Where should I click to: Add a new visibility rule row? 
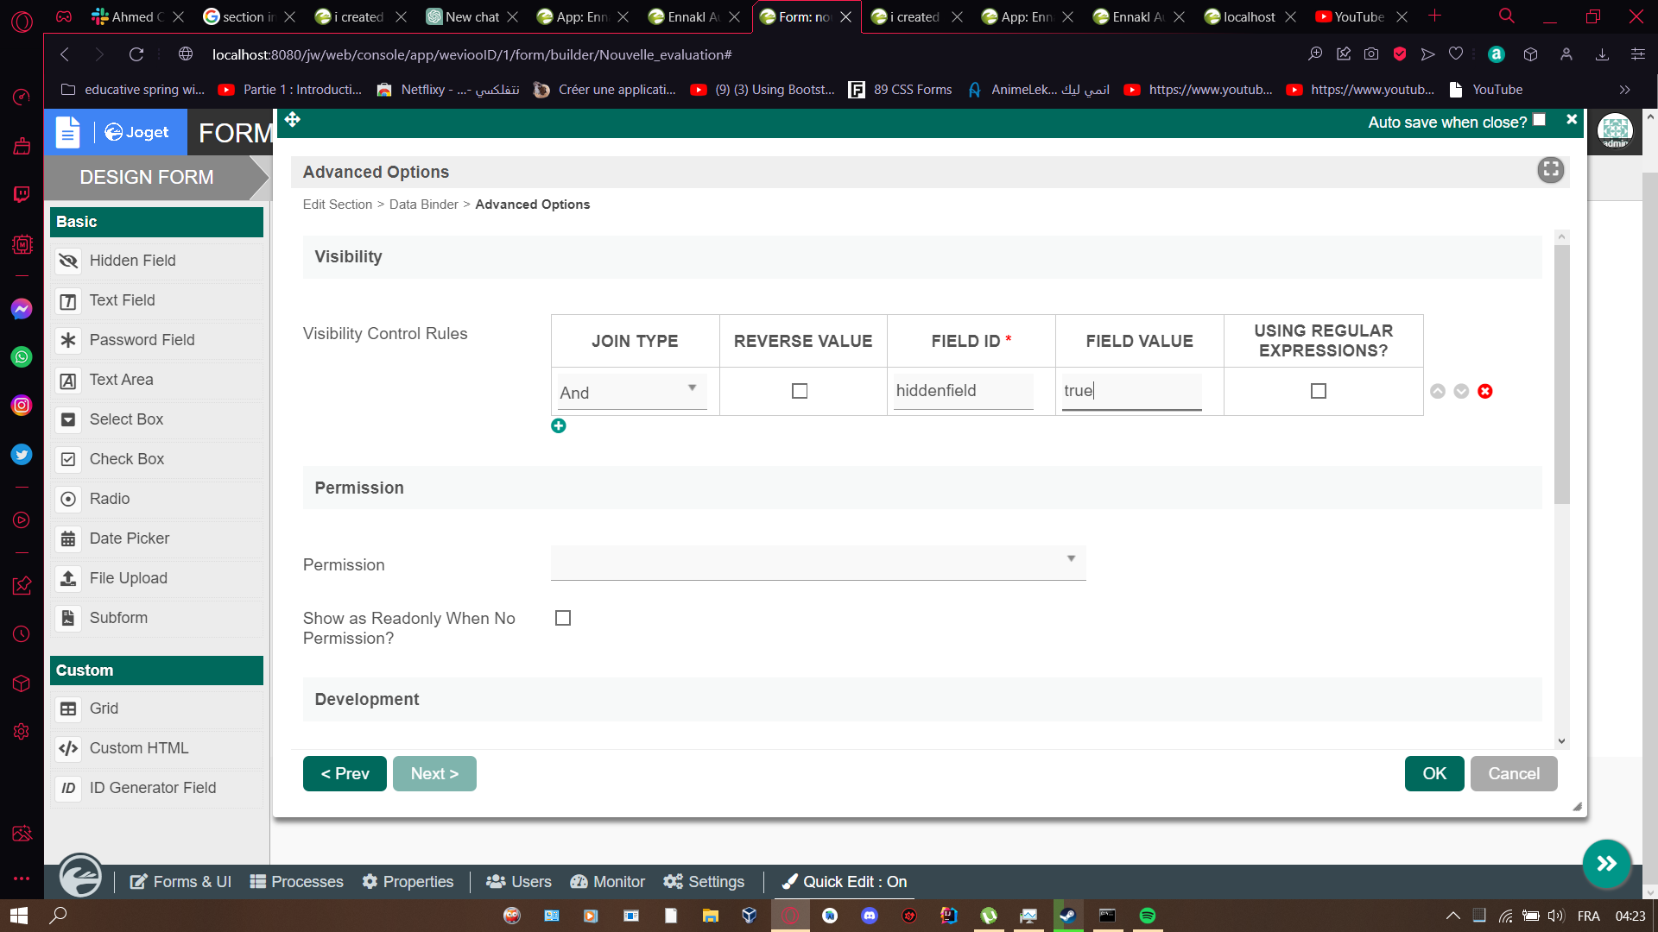(559, 425)
